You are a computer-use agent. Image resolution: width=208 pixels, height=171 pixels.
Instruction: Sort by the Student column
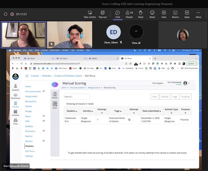click(72, 111)
